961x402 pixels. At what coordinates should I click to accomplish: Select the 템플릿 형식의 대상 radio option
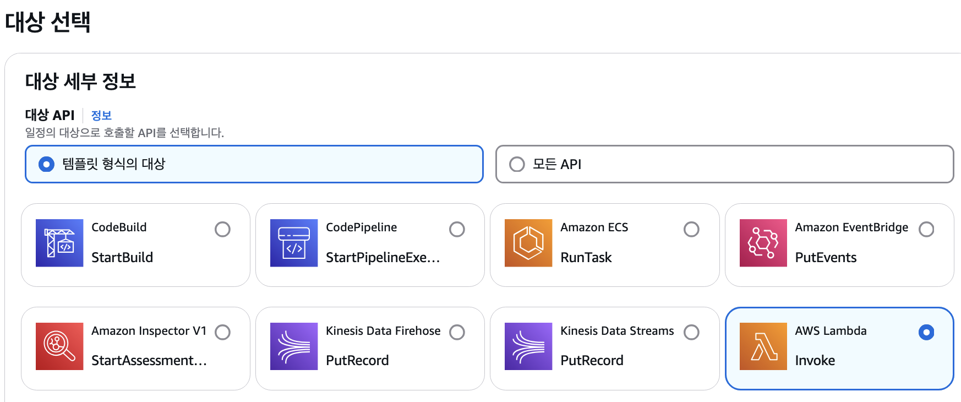tap(47, 164)
